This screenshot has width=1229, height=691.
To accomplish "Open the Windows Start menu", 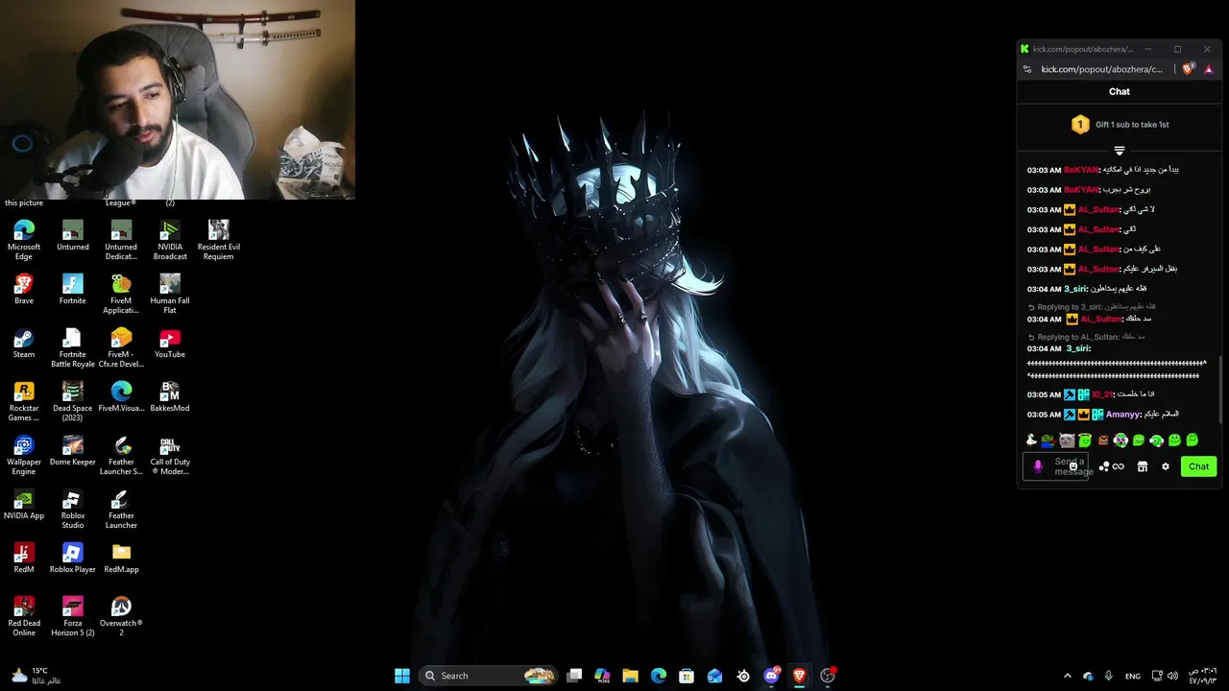I will coord(402,676).
